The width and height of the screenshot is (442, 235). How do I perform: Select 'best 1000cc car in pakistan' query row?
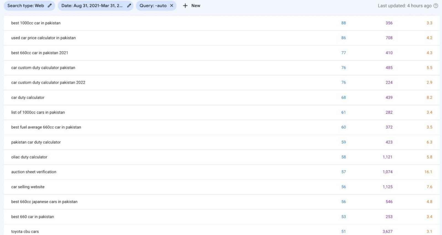(36, 23)
